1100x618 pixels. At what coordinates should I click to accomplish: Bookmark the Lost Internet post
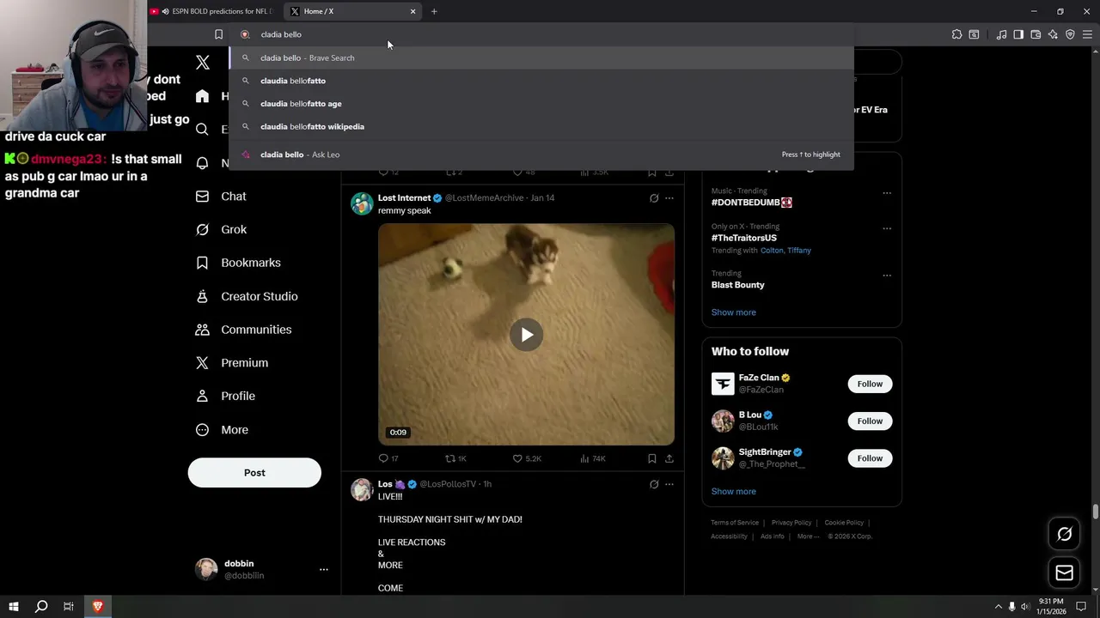(652, 458)
